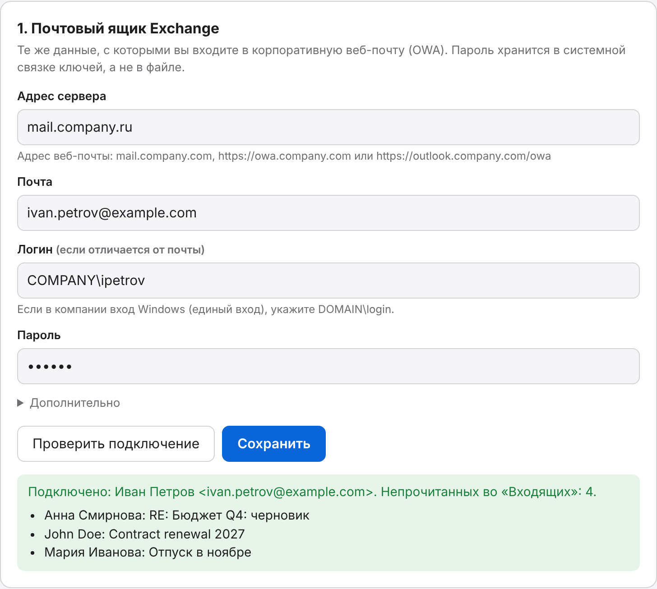
Task: Click the heading «1. Почтовый ящик Exchange»
Action: click(118, 28)
